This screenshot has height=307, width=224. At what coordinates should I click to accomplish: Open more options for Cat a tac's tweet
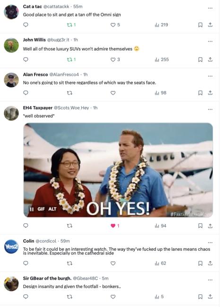(210, 8)
